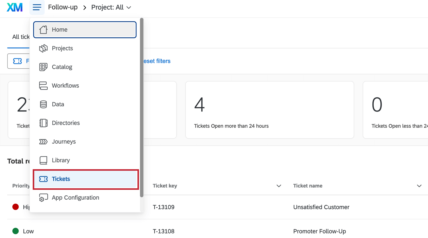The height and width of the screenshot is (238, 428).
Task: Select the Tickets menu entry
Action: click(x=61, y=179)
